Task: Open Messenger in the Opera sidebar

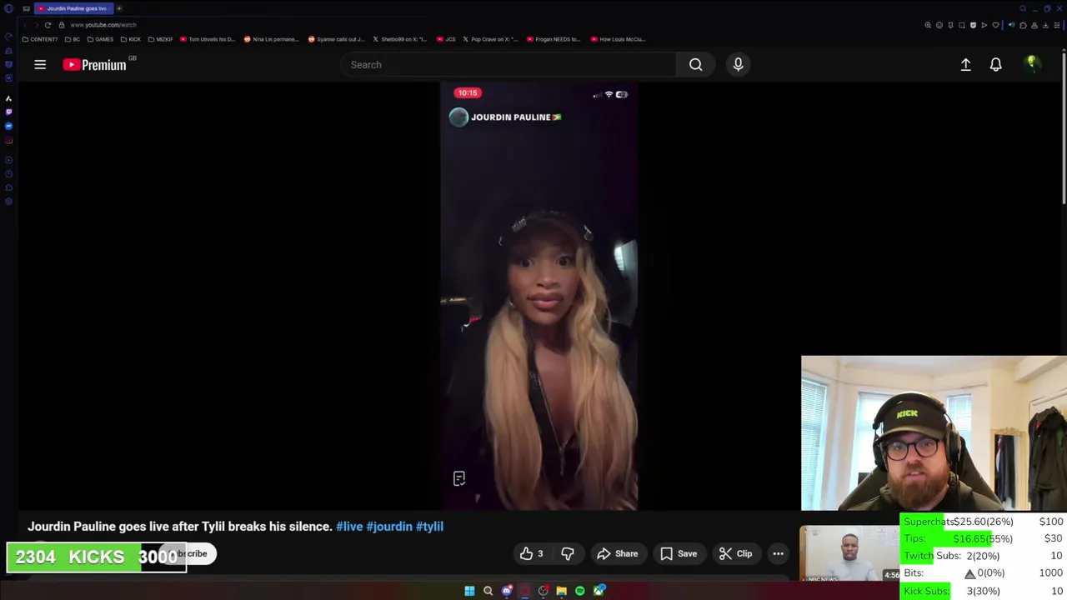Action: [x=8, y=126]
